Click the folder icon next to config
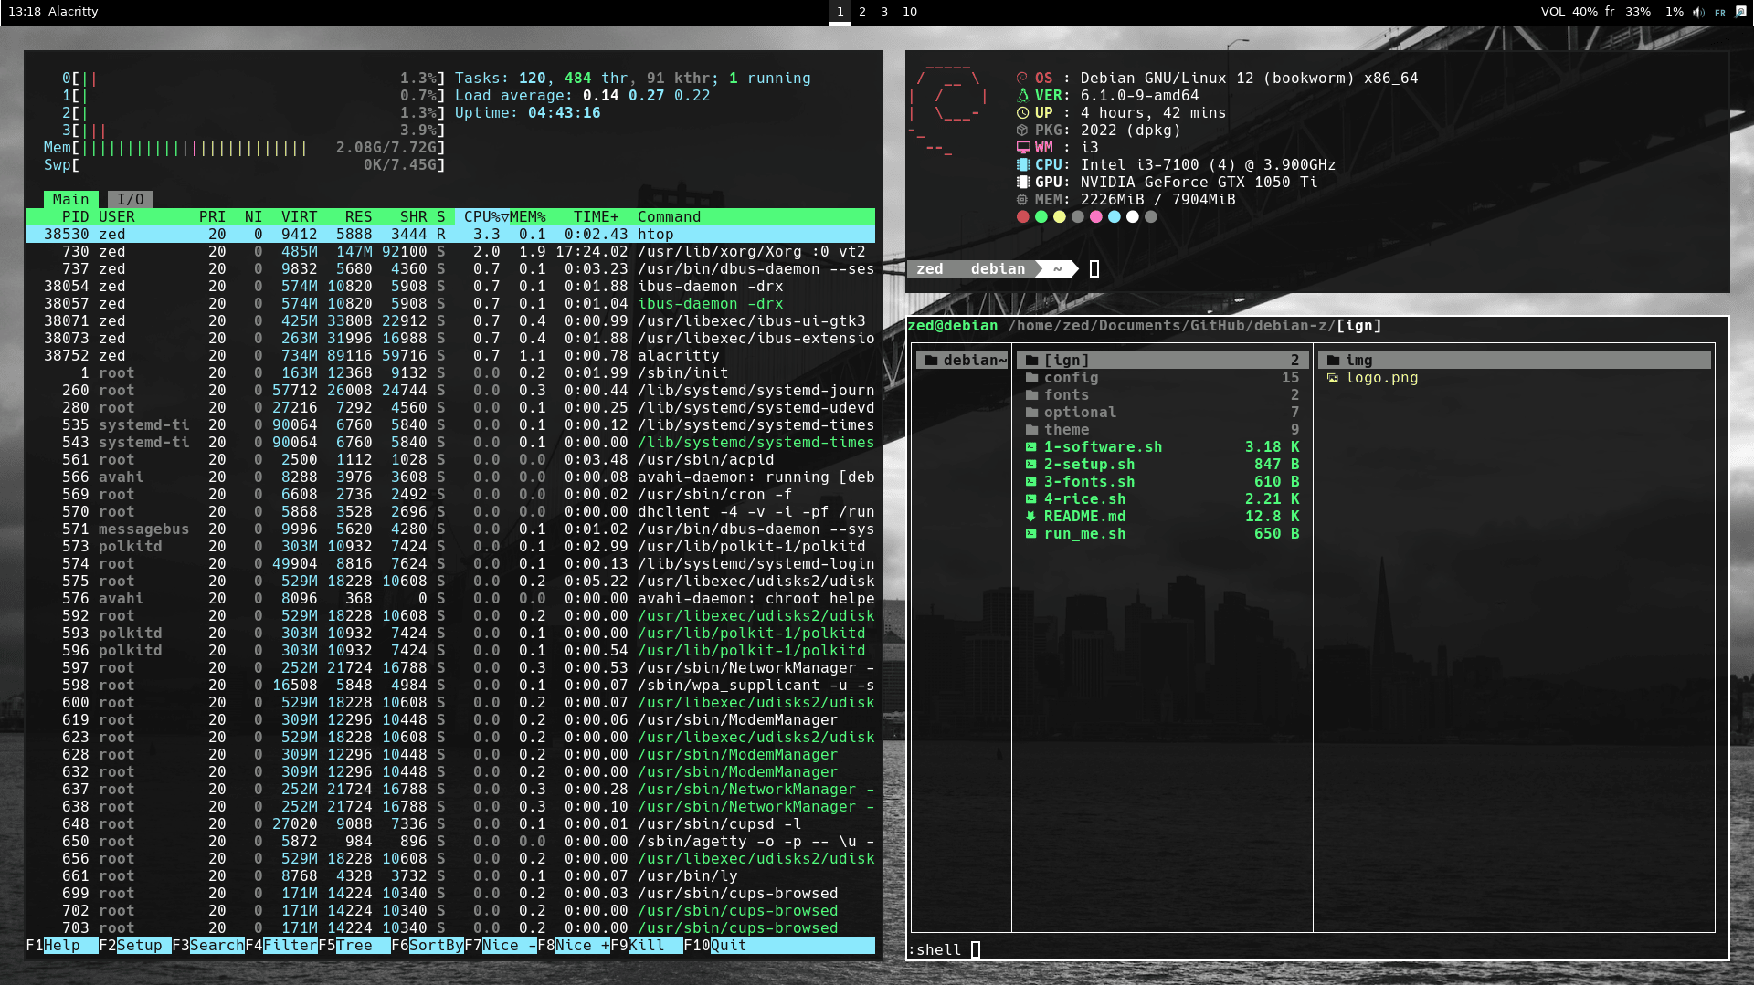 pos(1030,376)
